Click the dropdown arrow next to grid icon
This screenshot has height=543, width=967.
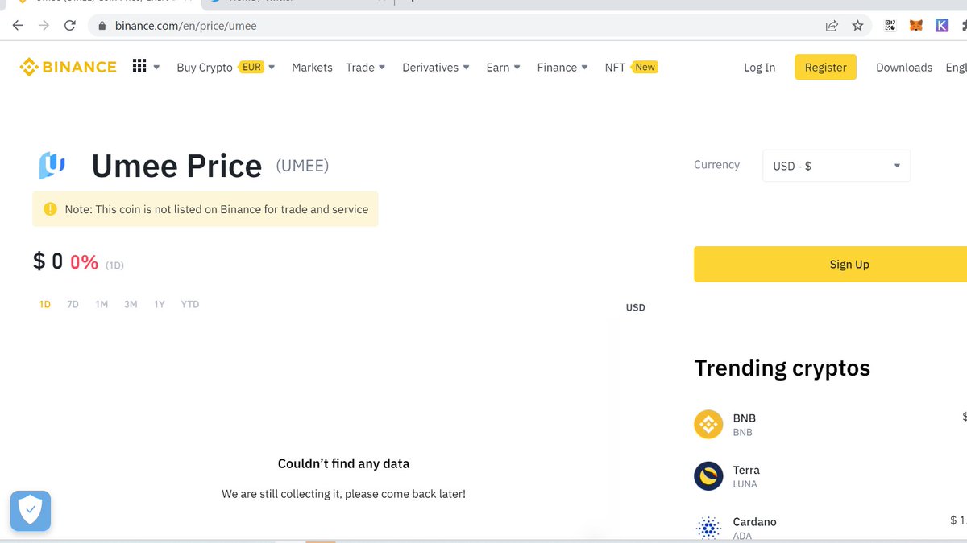click(x=156, y=68)
